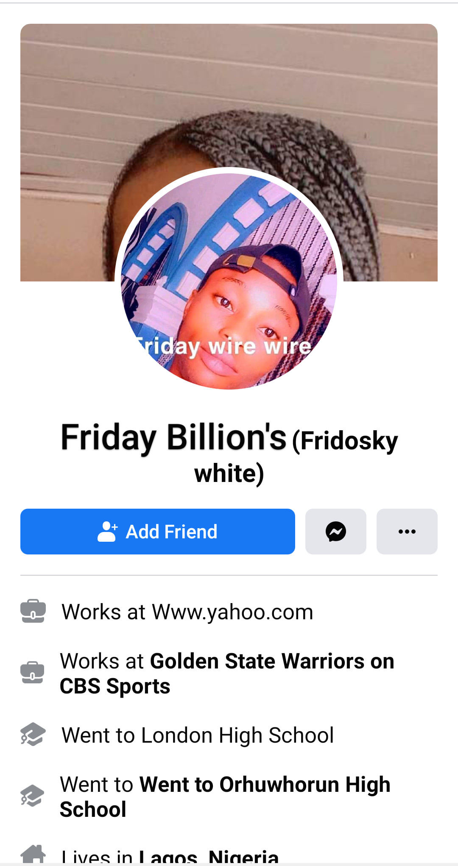This screenshot has width=458, height=866.
Task: Click briefcase icon beside Golden State Warriors
Action: pos(32,673)
